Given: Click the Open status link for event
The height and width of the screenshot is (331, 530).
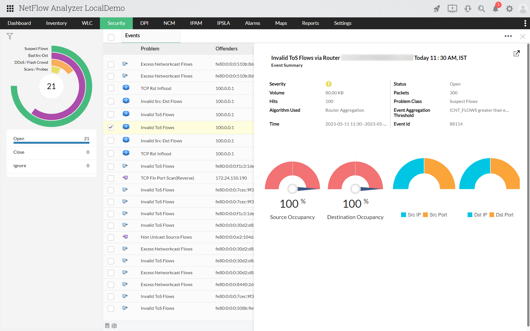Looking at the screenshot, I should pyautogui.click(x=454, y=84).
